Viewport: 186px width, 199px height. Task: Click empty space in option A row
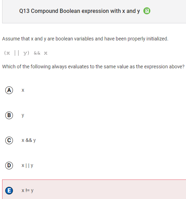click(x=102, y=90)
